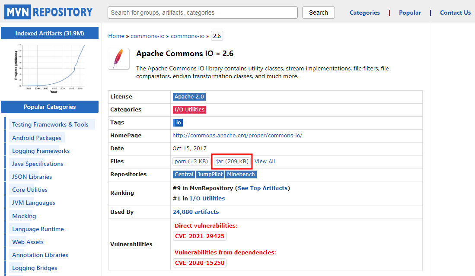The image size is (475, 276).
Task: Open the commons.apache.org homepage link
Action: [x=237, y=136]
